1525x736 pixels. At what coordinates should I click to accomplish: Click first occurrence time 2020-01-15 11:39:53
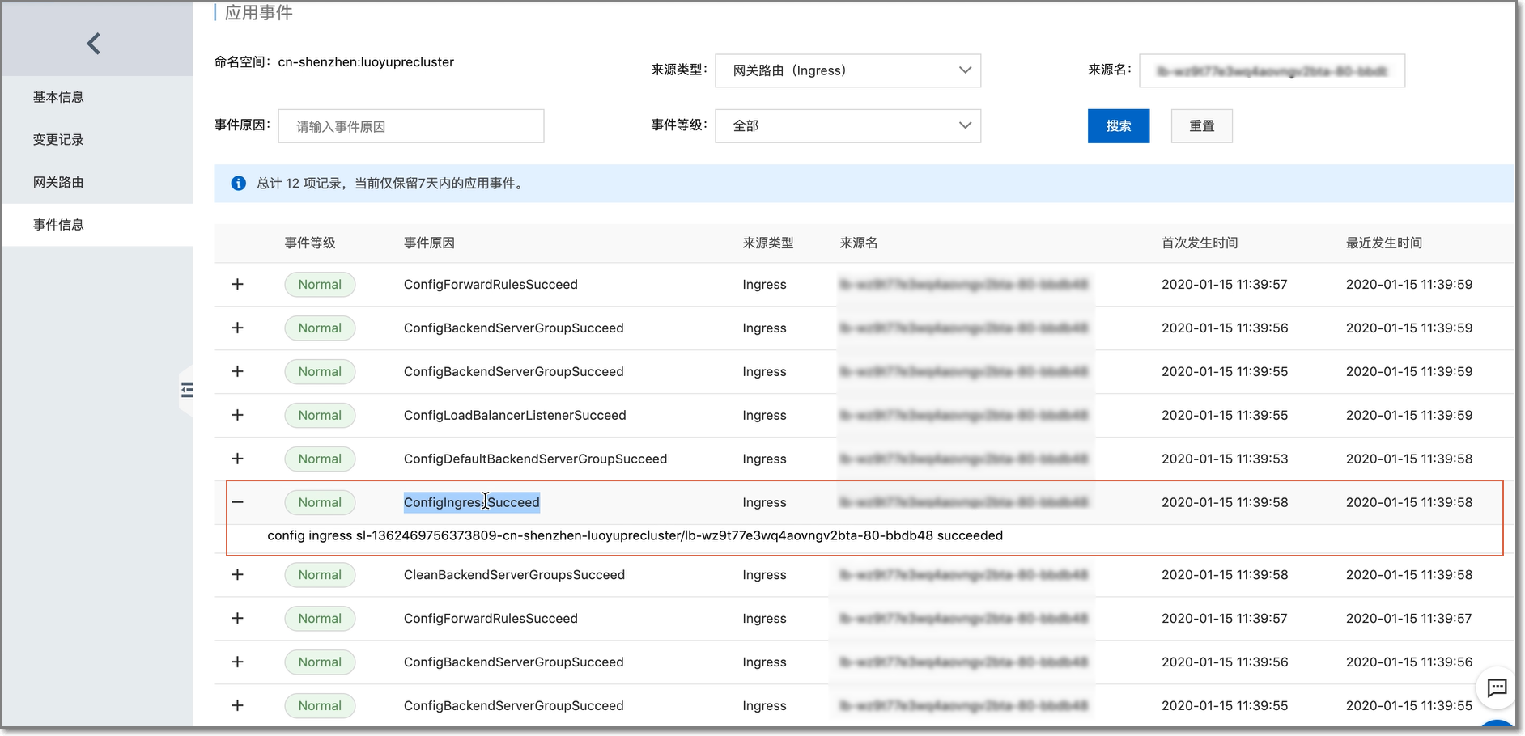point(1225,459)
